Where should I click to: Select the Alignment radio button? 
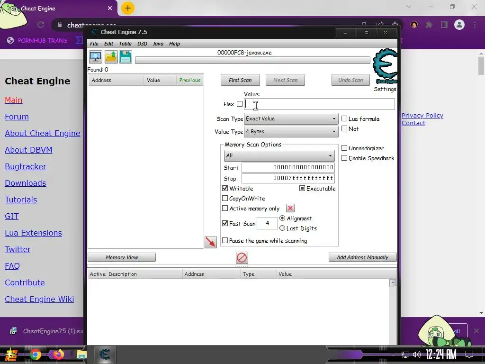click(x=282, y=218)
